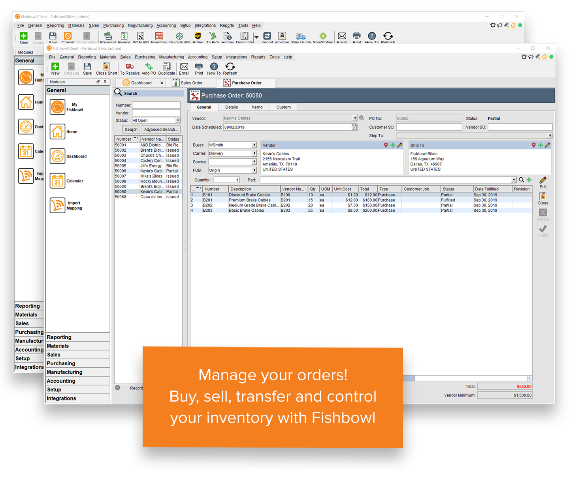Image resolution: width=569 pixels, height=483 pixels.
Task: Switch to the Sales Order tab
Action: pyautogui.click(x=192, y=83)
